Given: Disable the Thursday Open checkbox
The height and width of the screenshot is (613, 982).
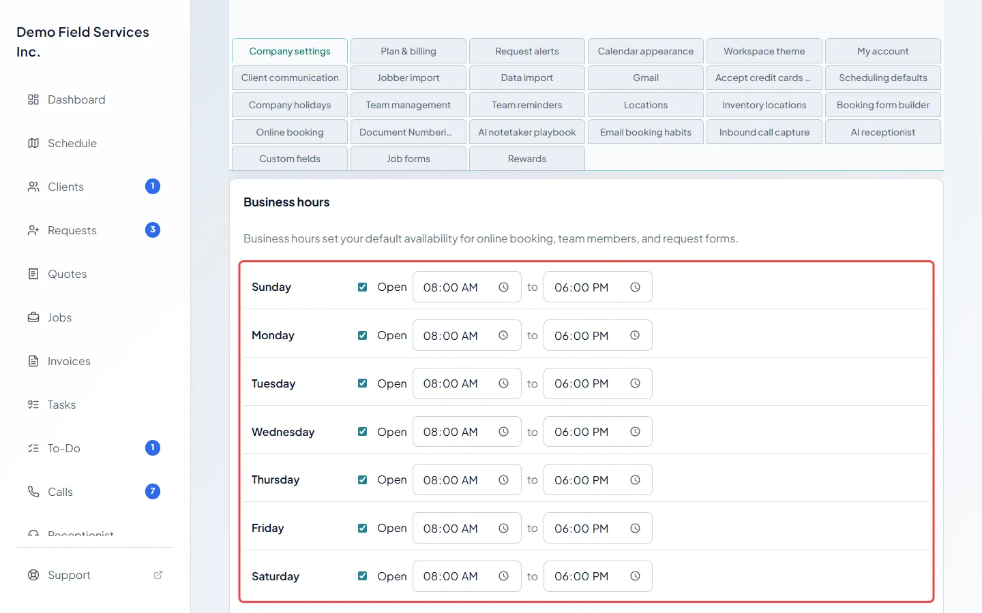Looking at the screenshot, I should pyautogui.click(x=363, y=480).
